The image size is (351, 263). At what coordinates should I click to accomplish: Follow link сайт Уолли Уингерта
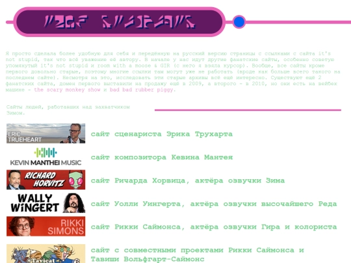pos(214,204)
